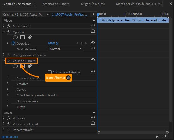This screenshot has width=174, height=140.
Task: Click the timeline playhead marker
Action: (x=98, y=15)
